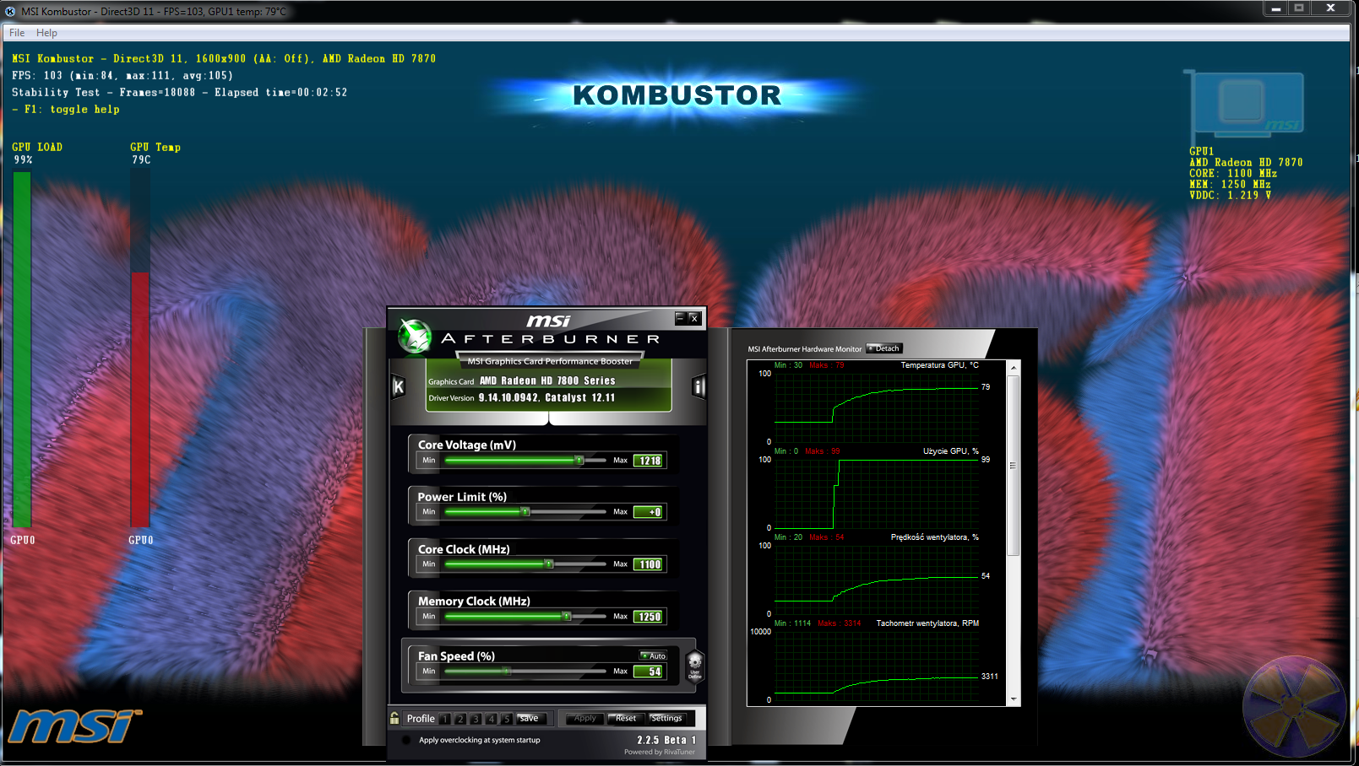This screenshot has height=766, width=1359.
Task: Launch Kombustor via the K icon in Afterburner
Action: point(399,387)
